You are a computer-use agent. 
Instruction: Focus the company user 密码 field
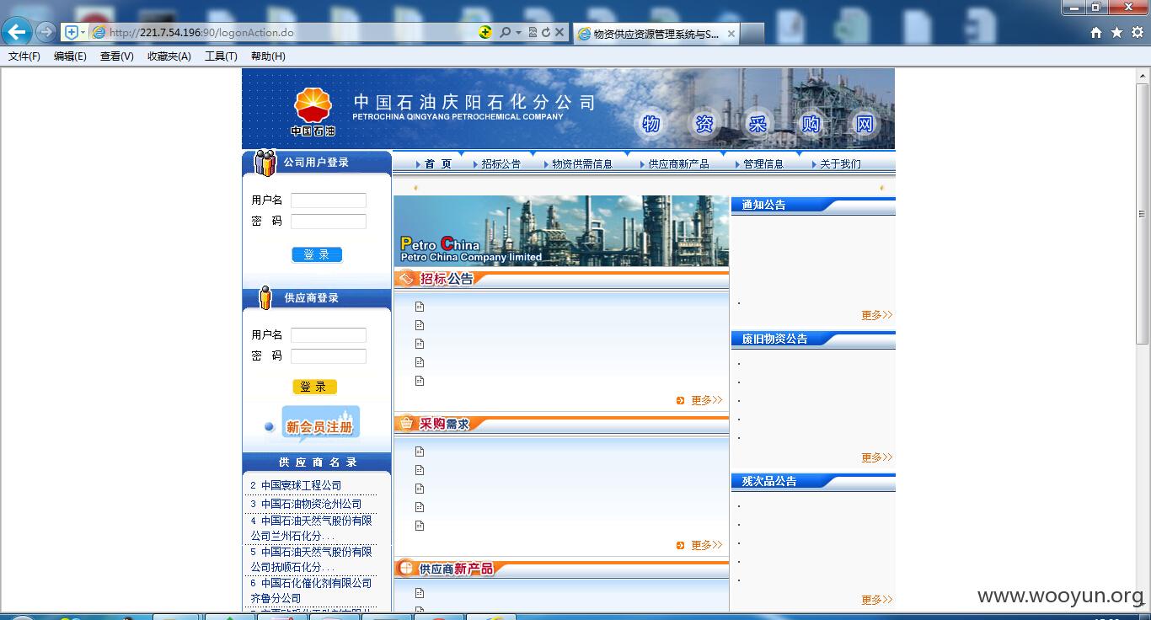[329, 222]
